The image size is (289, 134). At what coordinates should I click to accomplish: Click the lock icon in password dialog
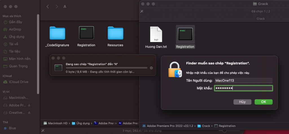[x=175, y=69]
